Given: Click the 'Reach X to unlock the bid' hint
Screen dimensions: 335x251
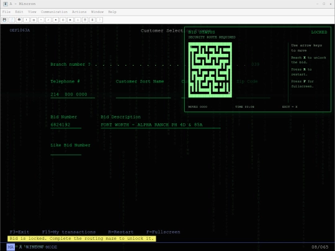Looking at the screenshot, I should click(x=308, y=60).
